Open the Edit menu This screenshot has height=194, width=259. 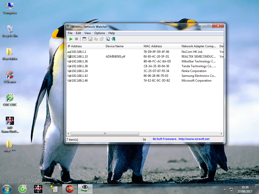pyautogui.click(x=78, y=33)
